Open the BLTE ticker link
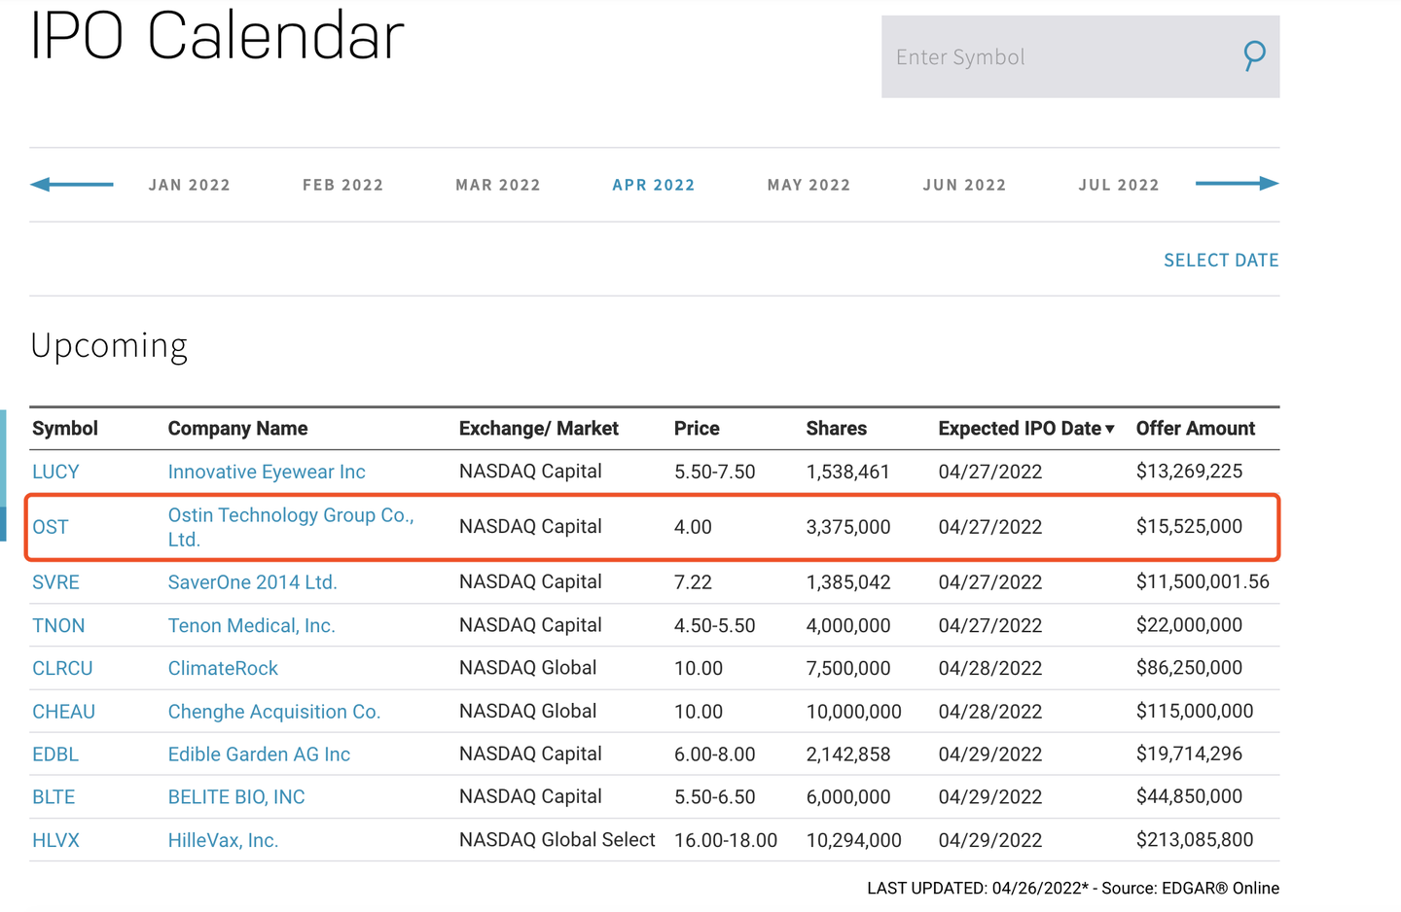 (54, 797)
